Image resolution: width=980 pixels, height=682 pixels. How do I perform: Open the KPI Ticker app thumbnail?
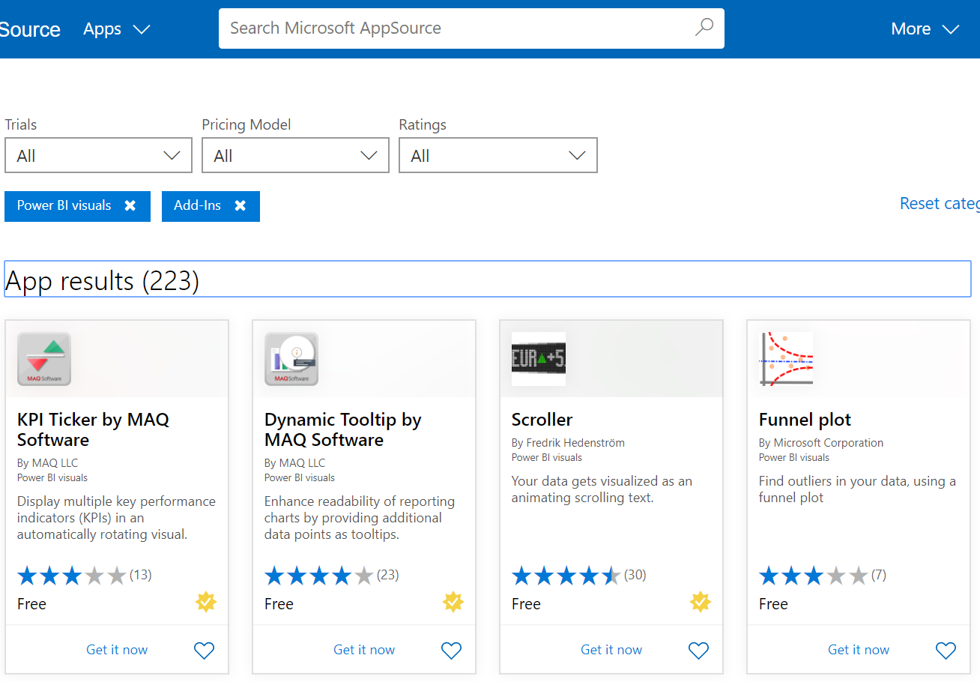44,359
